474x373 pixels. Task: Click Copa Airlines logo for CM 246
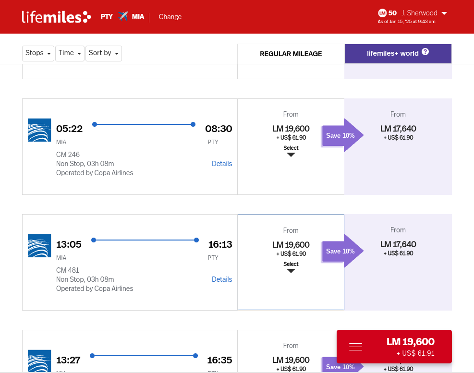click(x=39, y=130)
